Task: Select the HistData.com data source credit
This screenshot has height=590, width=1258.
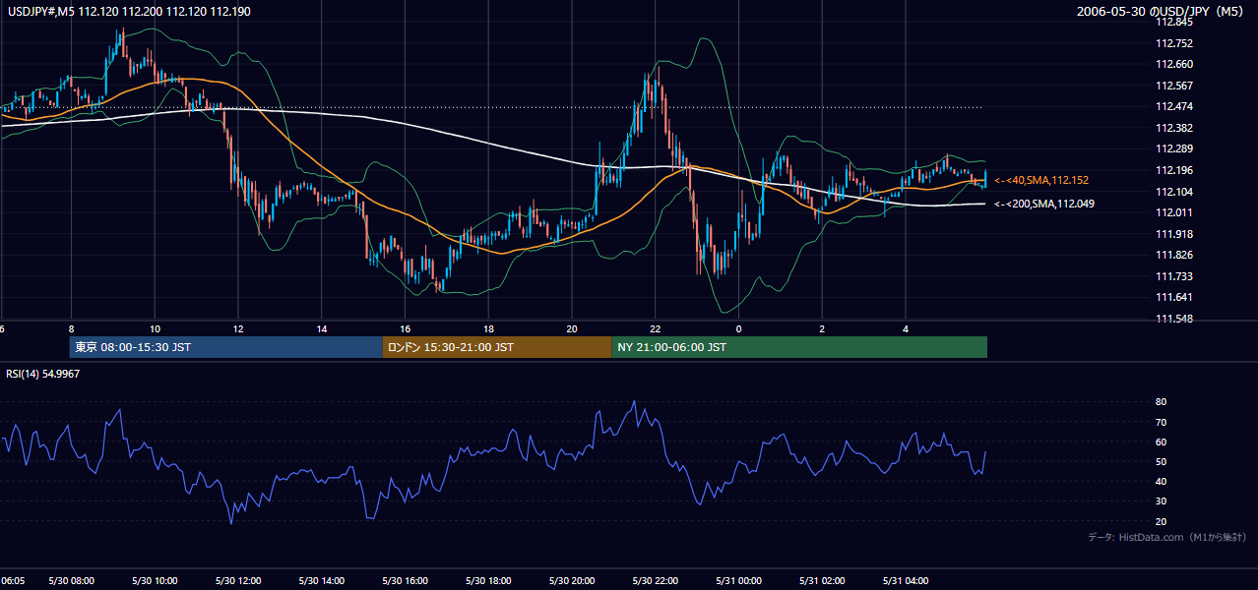Action: [1167, 537]
